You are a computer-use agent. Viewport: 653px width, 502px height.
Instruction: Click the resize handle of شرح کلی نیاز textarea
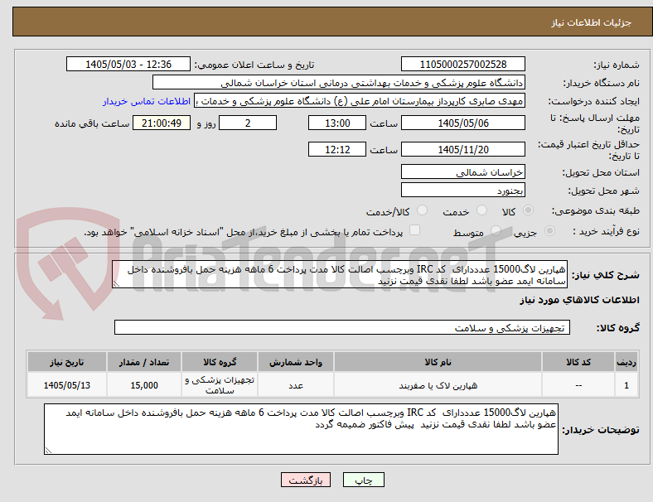(116, 284)
